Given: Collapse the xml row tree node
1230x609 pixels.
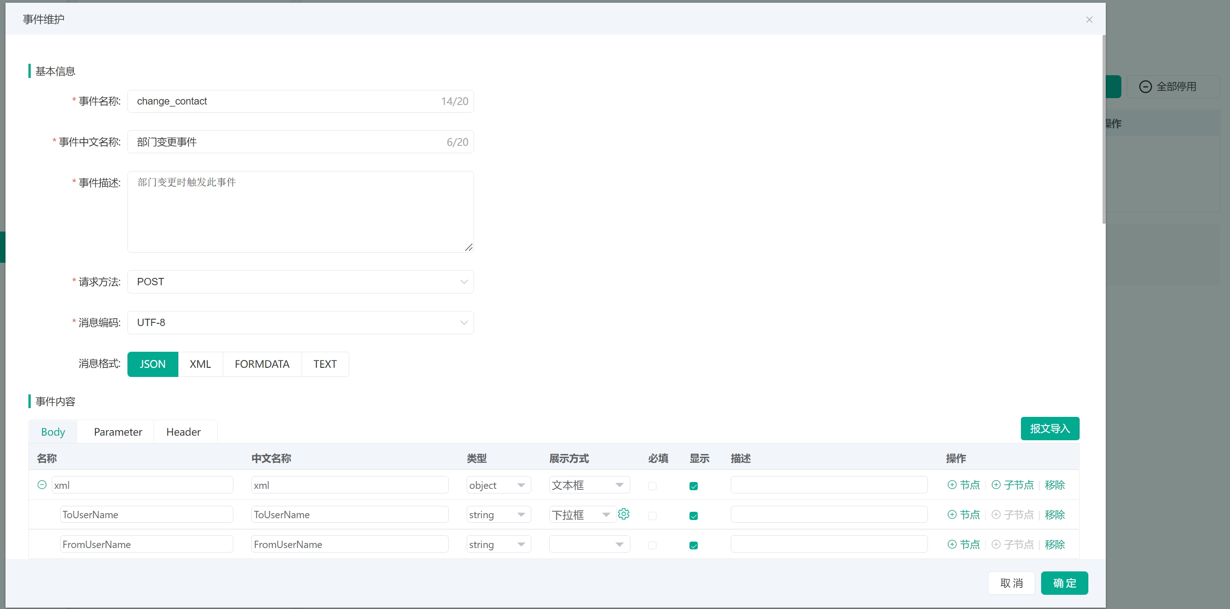Looking at the screenshot, I should (42, 485).
